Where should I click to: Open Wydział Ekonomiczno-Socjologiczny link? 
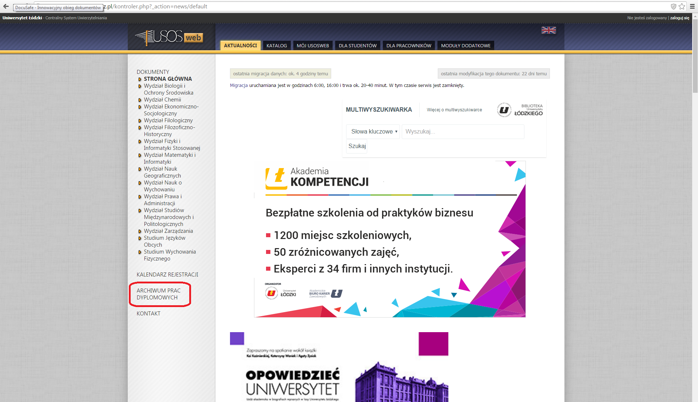171,110
